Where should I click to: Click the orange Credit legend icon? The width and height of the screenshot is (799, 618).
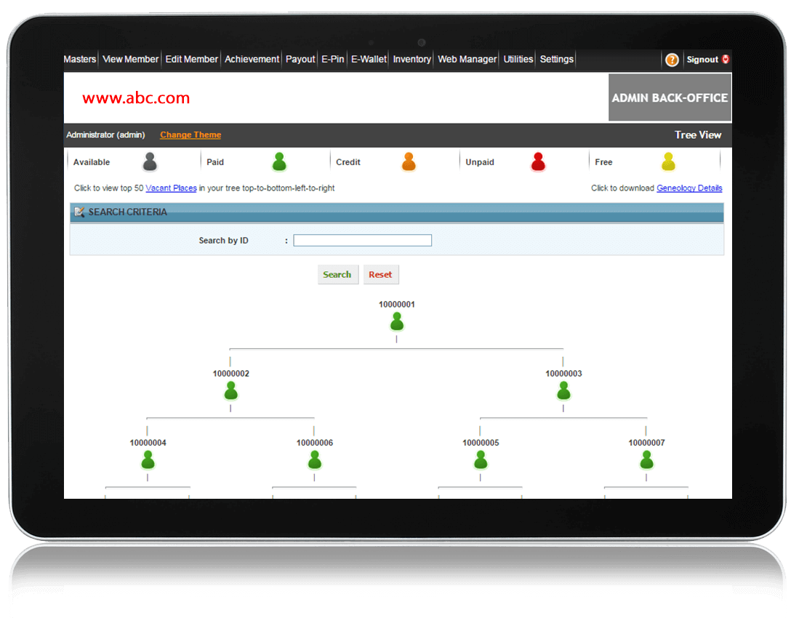tap(409, 161)
